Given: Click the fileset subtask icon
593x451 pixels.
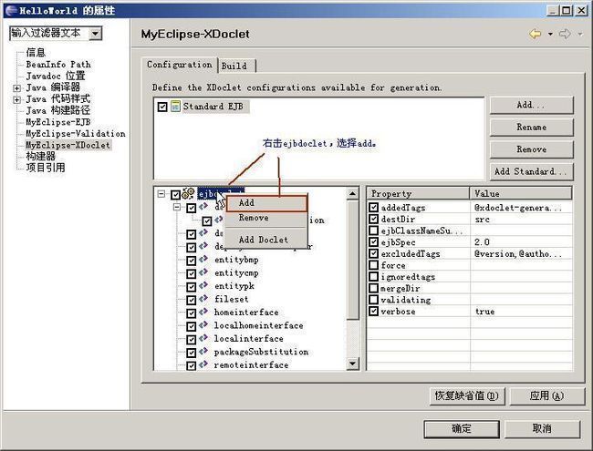Looking at the screenshot, I should [203, 299].
